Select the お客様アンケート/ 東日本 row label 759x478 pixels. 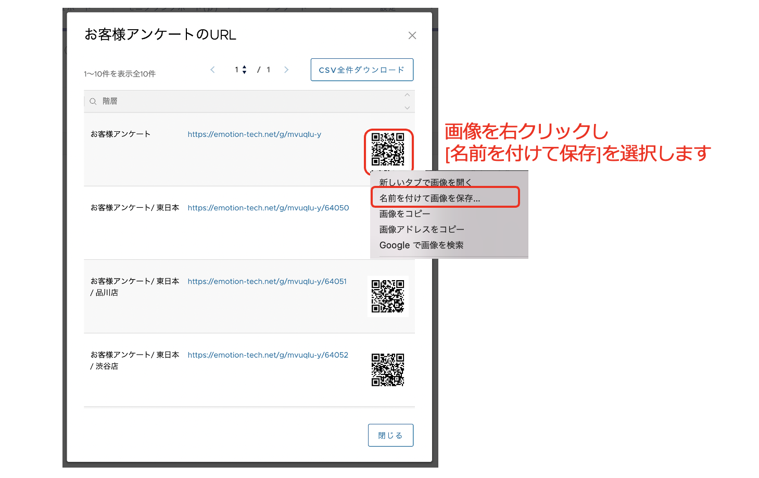point(135,208)
